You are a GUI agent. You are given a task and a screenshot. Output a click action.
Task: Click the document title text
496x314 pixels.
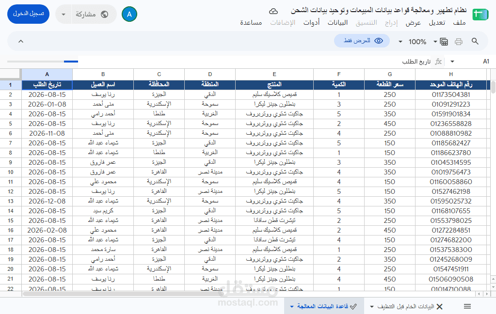point(379,11)
